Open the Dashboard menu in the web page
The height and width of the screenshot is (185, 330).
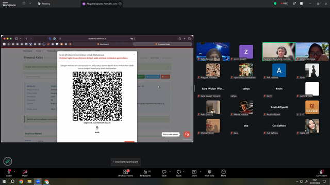(x=27, y=51)
